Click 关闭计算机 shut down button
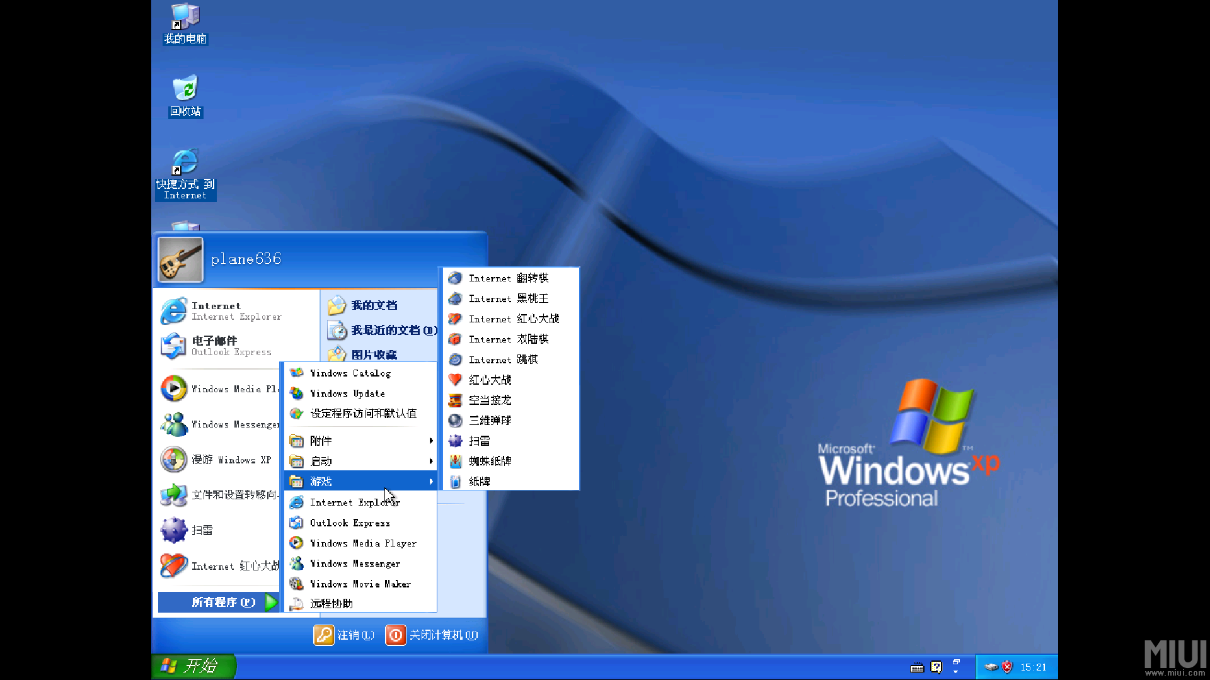The width and height of the screenshot is (1210, 680). pos(432,635)
